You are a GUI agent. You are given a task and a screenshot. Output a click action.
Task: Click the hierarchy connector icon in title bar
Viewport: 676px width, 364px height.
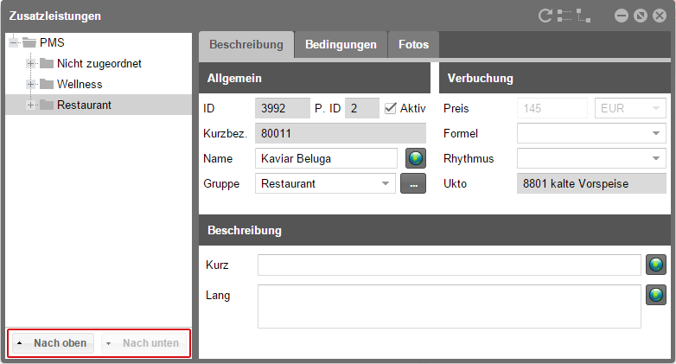coord(584,16)
